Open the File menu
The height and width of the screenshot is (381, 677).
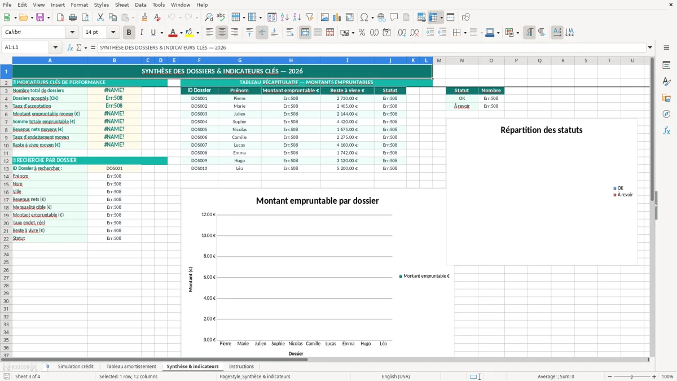click(x=7, y=5)
